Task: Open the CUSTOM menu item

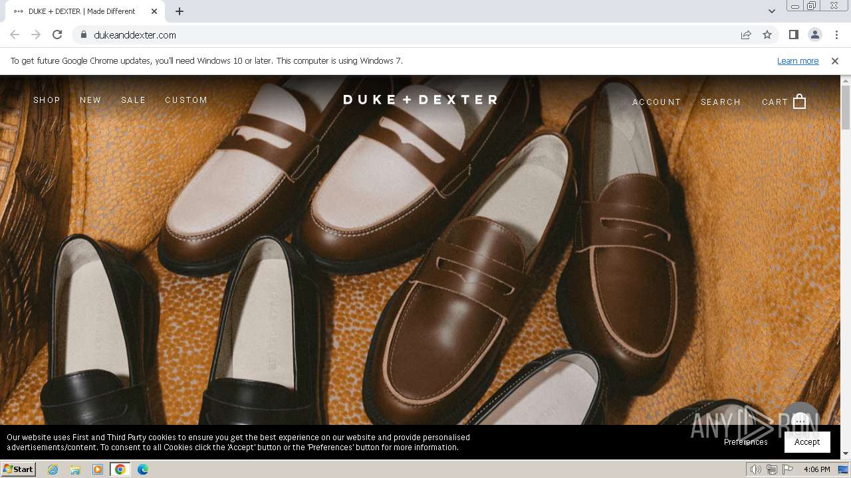Action: (x=186, y=100)
